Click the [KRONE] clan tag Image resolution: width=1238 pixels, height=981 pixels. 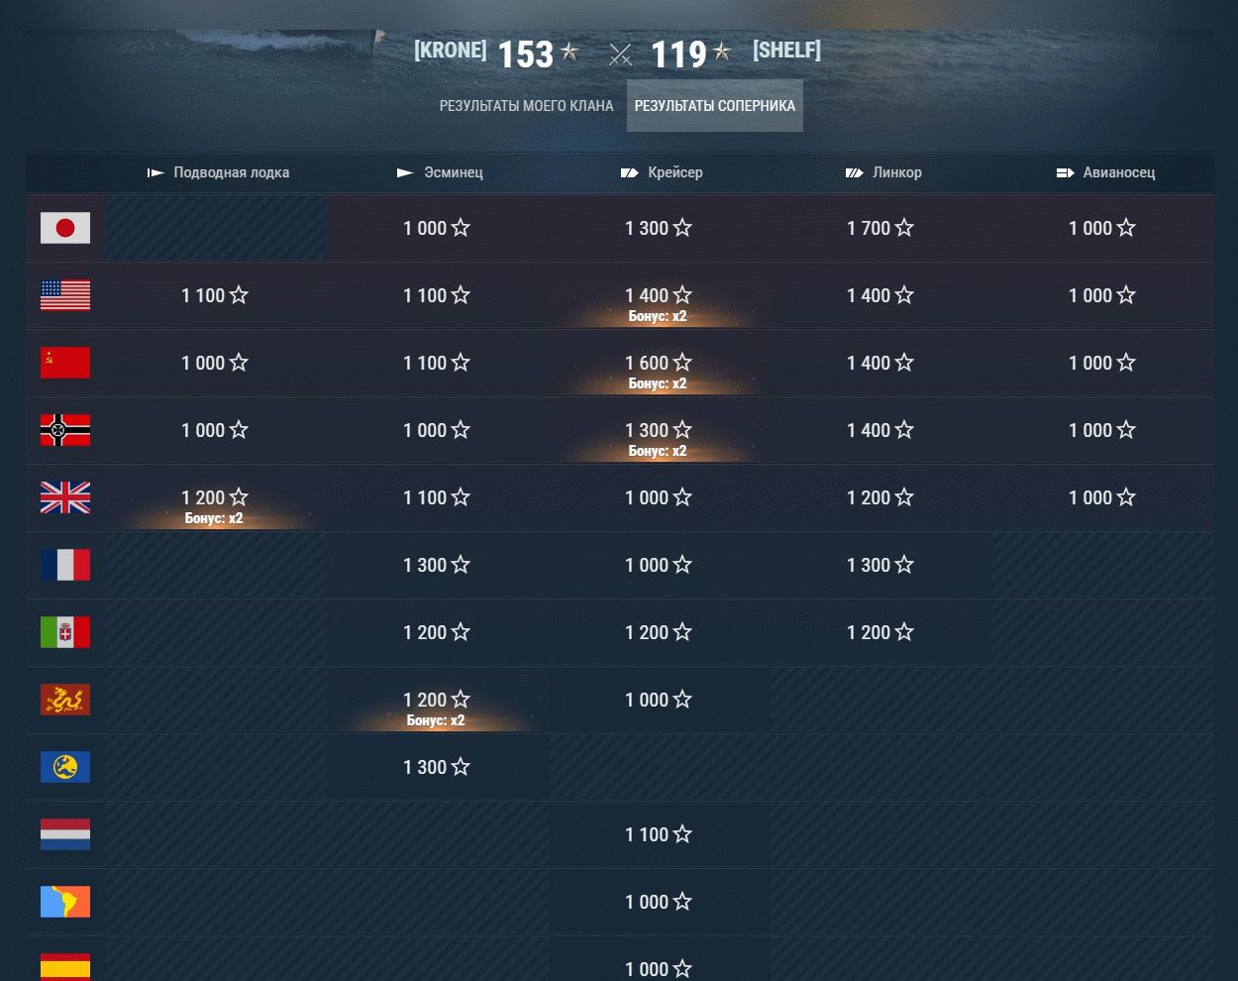(451, 51)
